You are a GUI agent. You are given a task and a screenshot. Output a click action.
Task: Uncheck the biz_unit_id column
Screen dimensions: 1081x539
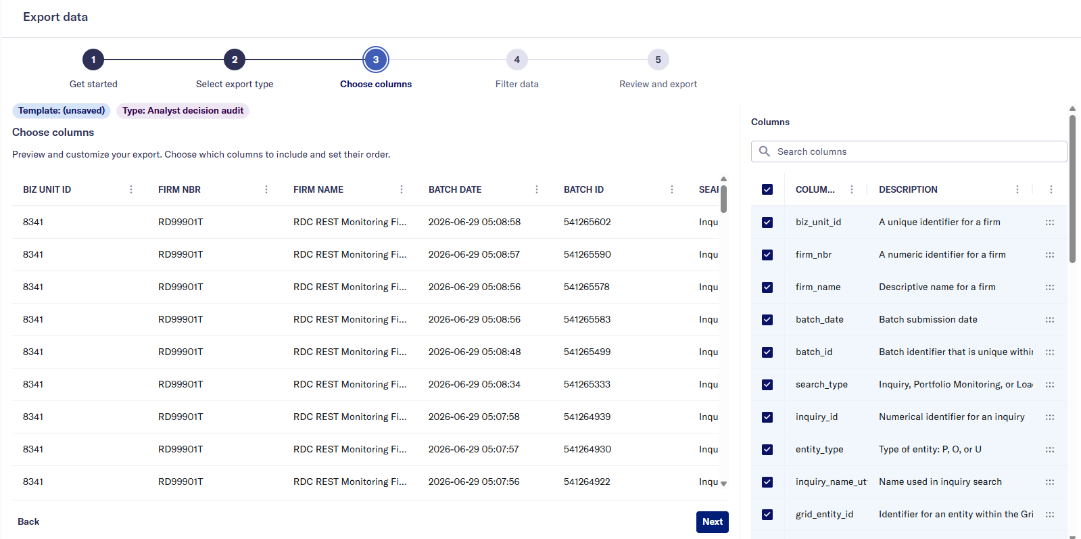point(767,222)
